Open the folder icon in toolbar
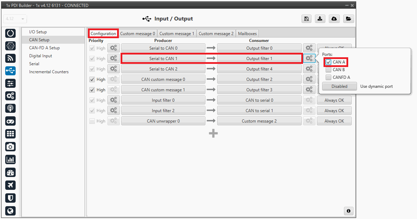The width and height of the screenshot is (417, 219). point(349,19)
